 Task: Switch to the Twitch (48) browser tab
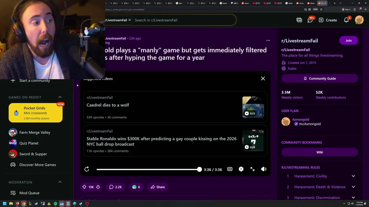235,3
